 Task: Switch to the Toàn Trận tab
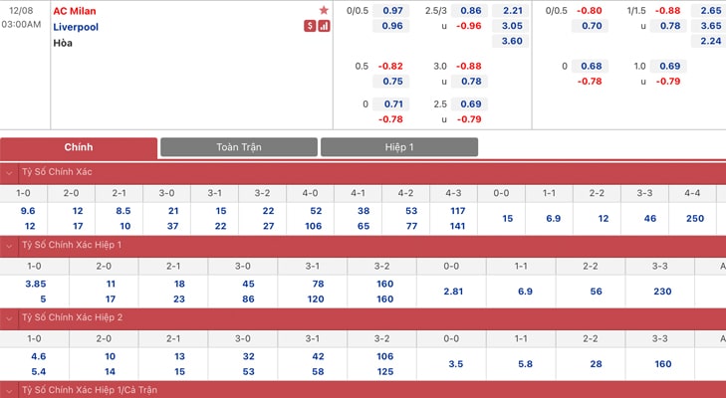click(x=239, y=147)
